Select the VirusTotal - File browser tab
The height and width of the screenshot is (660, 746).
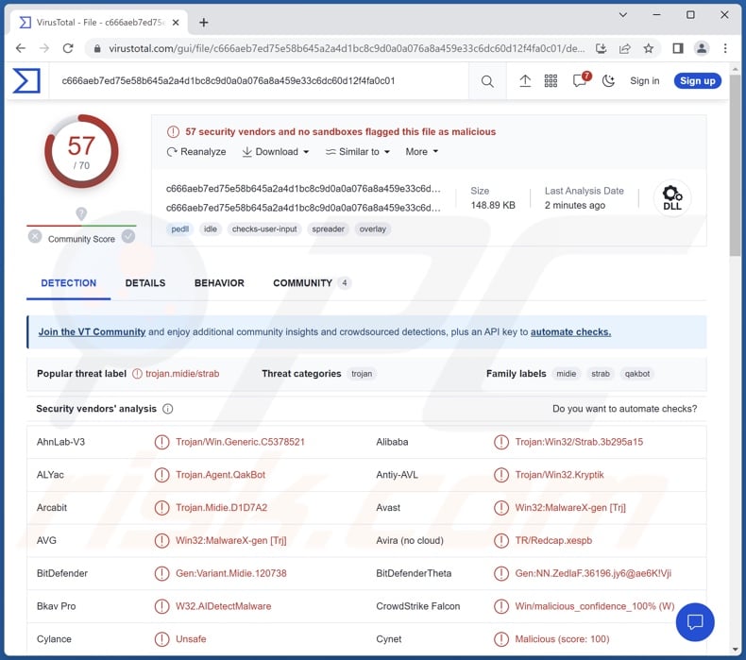[98, 23]
